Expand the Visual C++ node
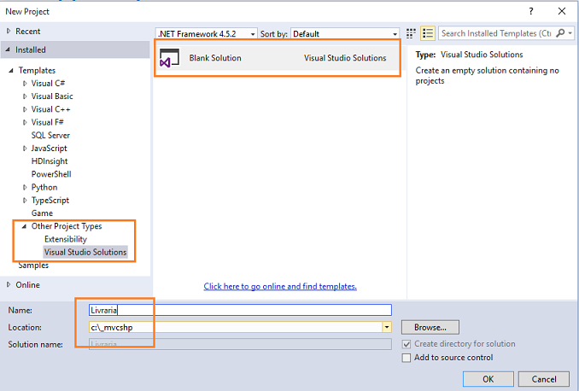 tap(25, 109)
